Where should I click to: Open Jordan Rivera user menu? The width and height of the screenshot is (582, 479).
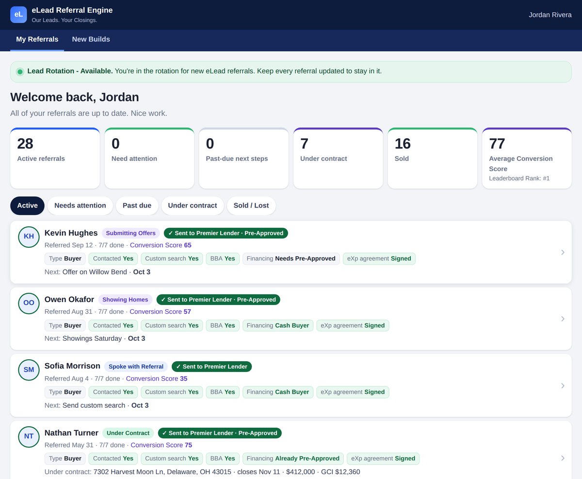(550, 15)
